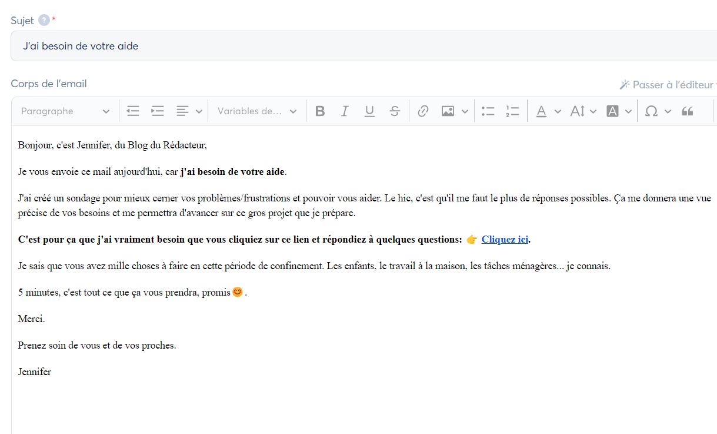
Task: Increase indent of the paragraph
Action: [x=158, y=111]
